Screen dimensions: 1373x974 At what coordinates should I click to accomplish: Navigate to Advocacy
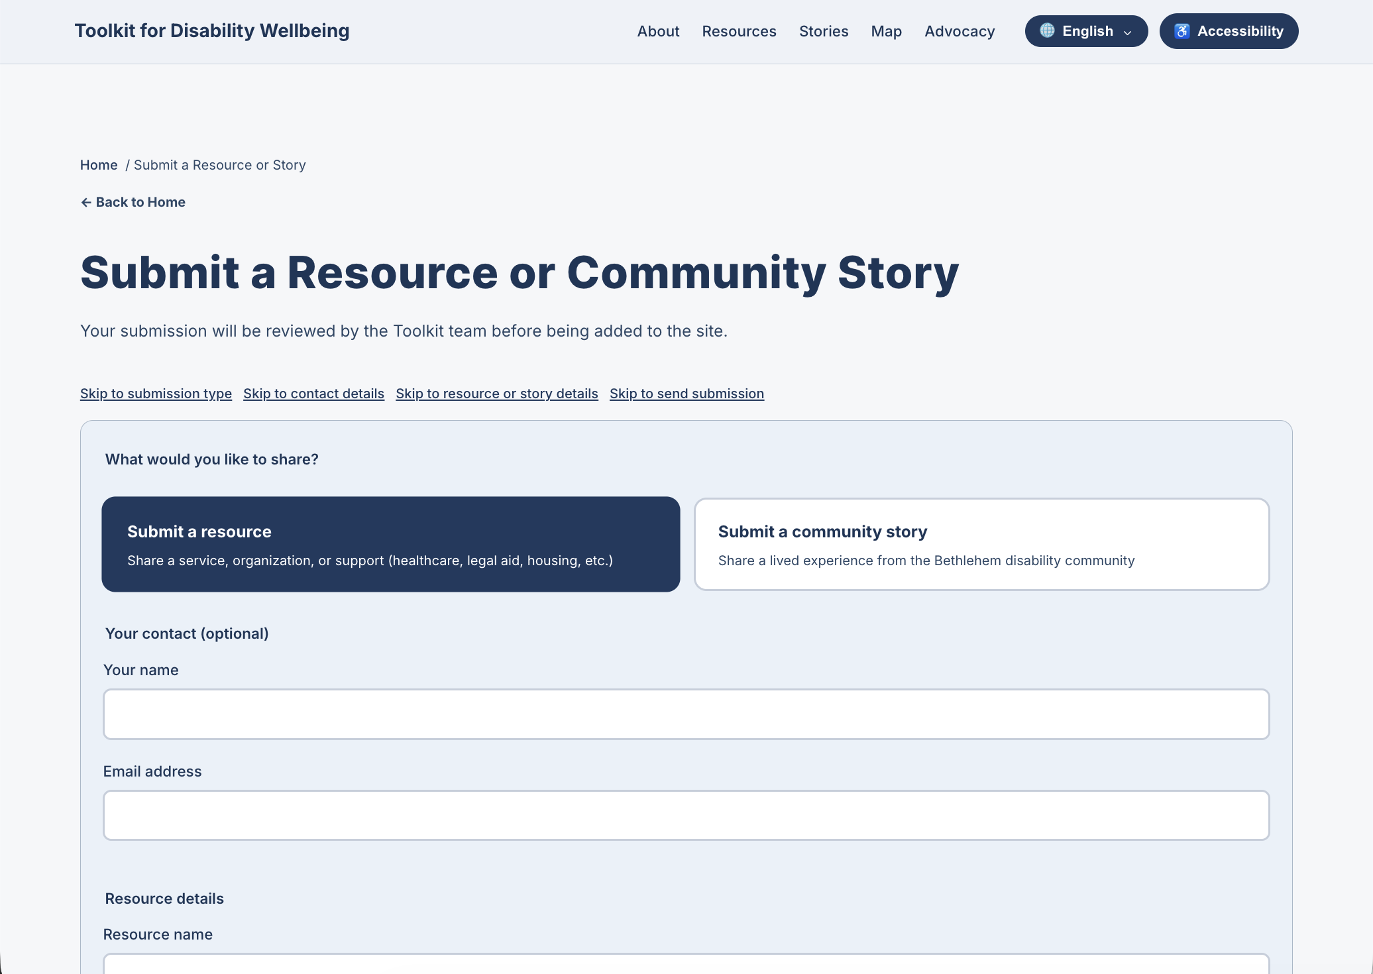click(x=960, y=31)
